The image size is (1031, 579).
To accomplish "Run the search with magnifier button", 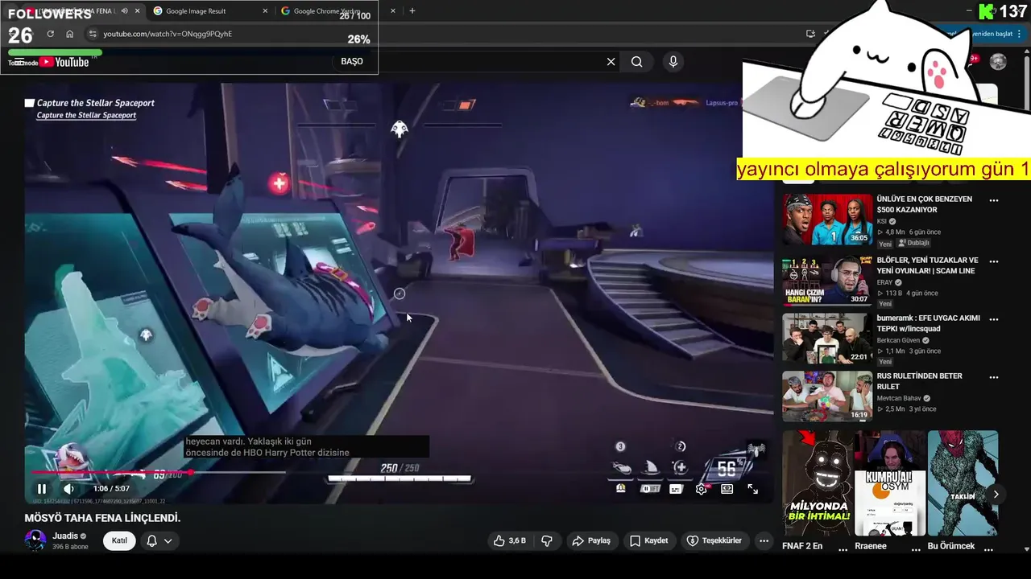I will [x=637, y=62].
